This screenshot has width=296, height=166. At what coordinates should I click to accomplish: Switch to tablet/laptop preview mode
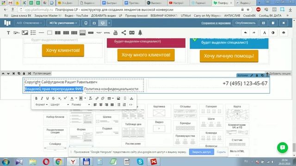click(x=94, y=23)
